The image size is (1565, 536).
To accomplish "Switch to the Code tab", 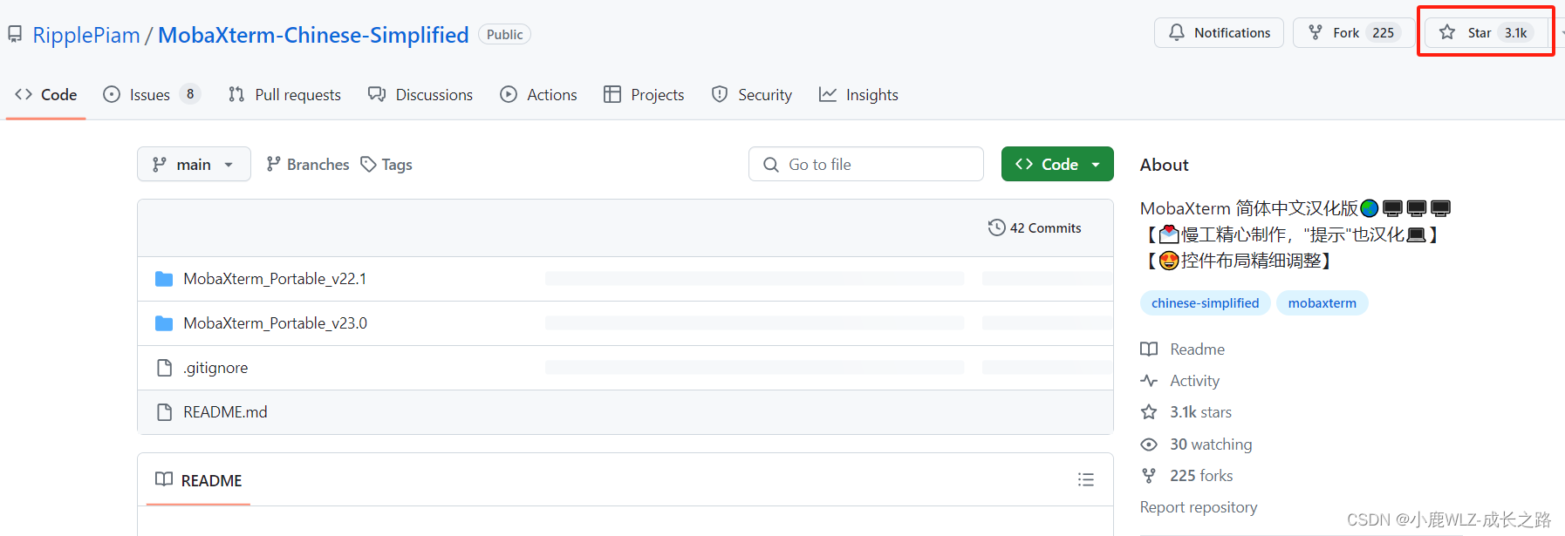I will [x=46, y=94].
